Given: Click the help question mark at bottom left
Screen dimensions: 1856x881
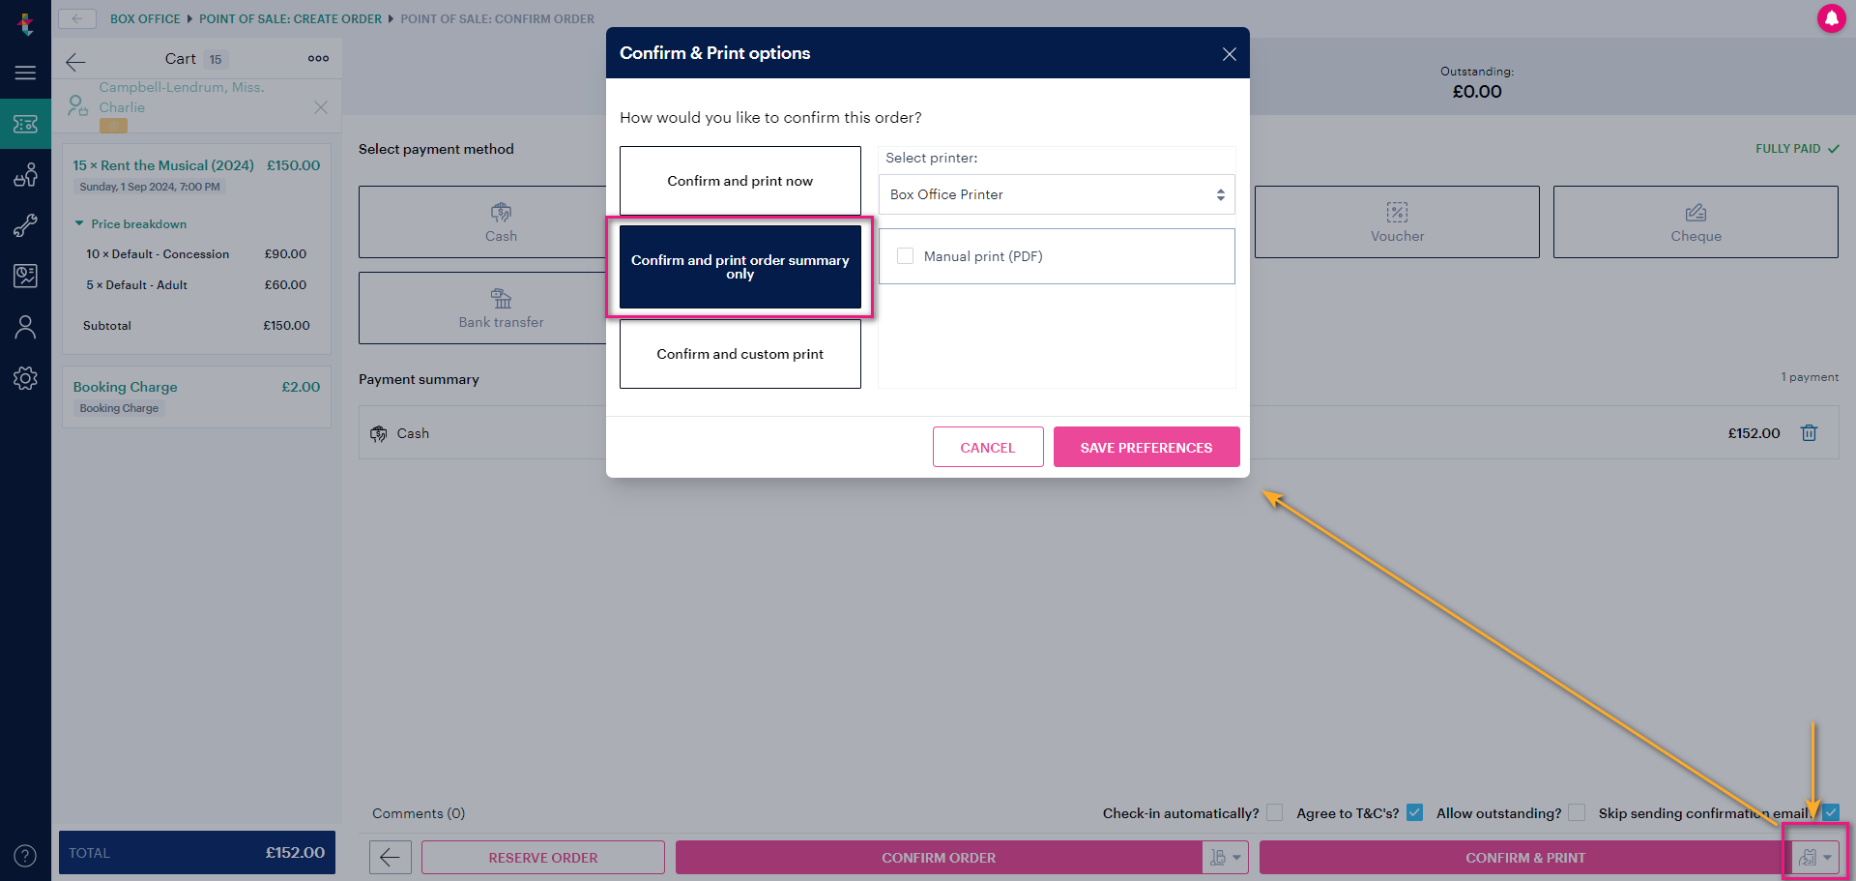Looking at the screenshot, I should pos(25,855).
